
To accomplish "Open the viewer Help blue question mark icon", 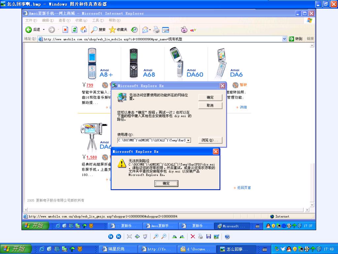I will (227, 236).
